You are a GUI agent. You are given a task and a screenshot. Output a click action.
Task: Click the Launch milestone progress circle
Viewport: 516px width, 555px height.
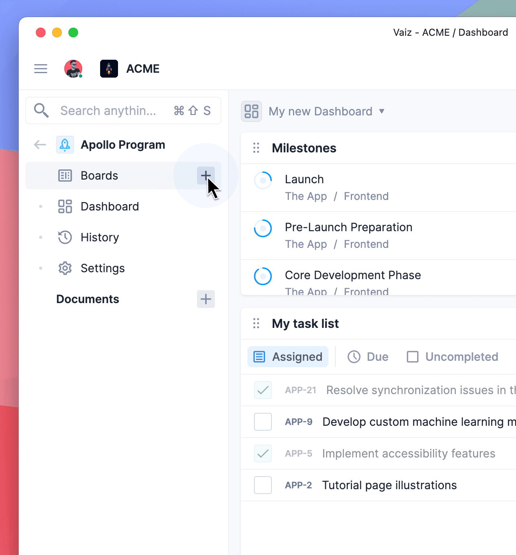(x=263, y=180)
